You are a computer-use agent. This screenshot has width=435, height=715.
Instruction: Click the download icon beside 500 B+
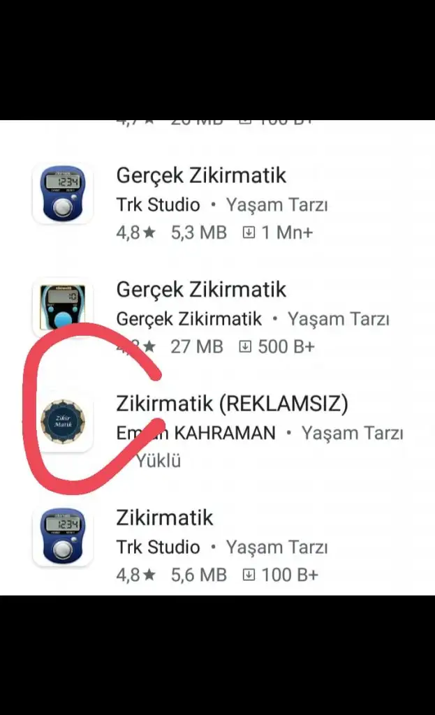point(245,347)
